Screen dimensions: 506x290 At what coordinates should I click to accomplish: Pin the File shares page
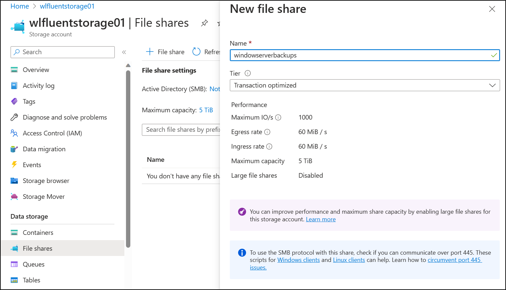[204, 23]
